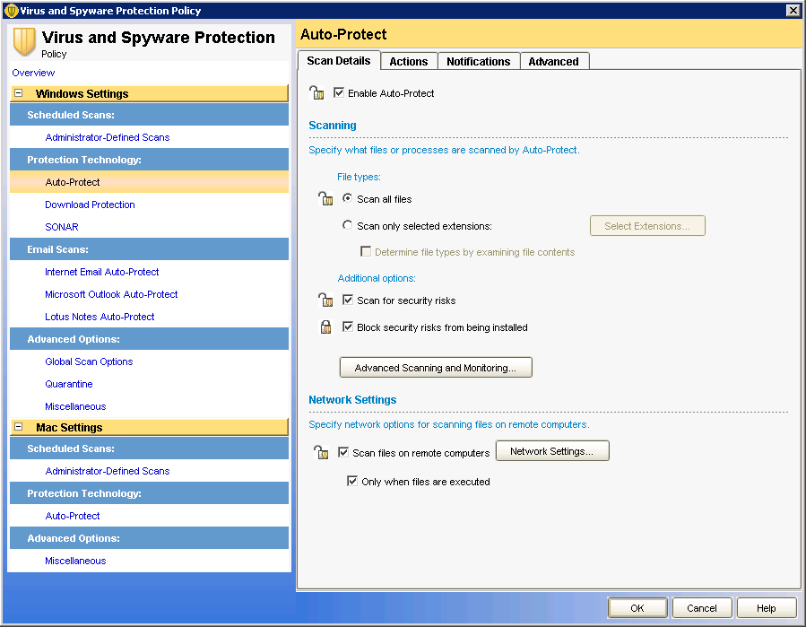Open Mac Miscellaneous options

(x=75, y=561)
